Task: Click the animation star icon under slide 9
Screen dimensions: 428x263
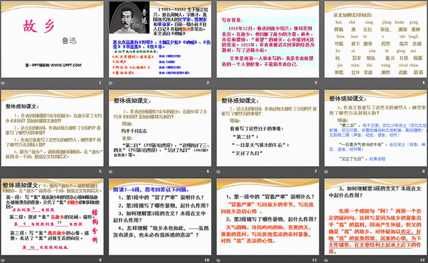Action: (x=3, y=261)
